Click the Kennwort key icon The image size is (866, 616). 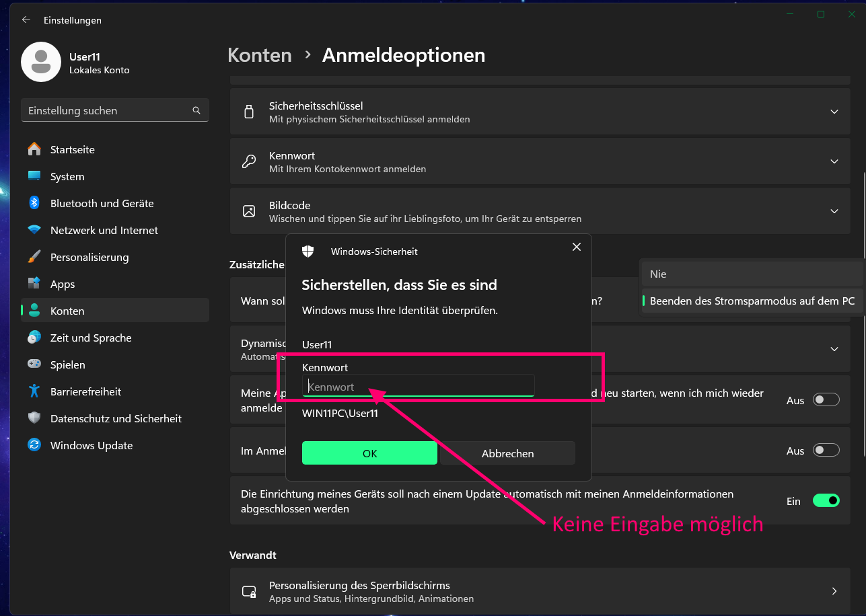(249, 161)
